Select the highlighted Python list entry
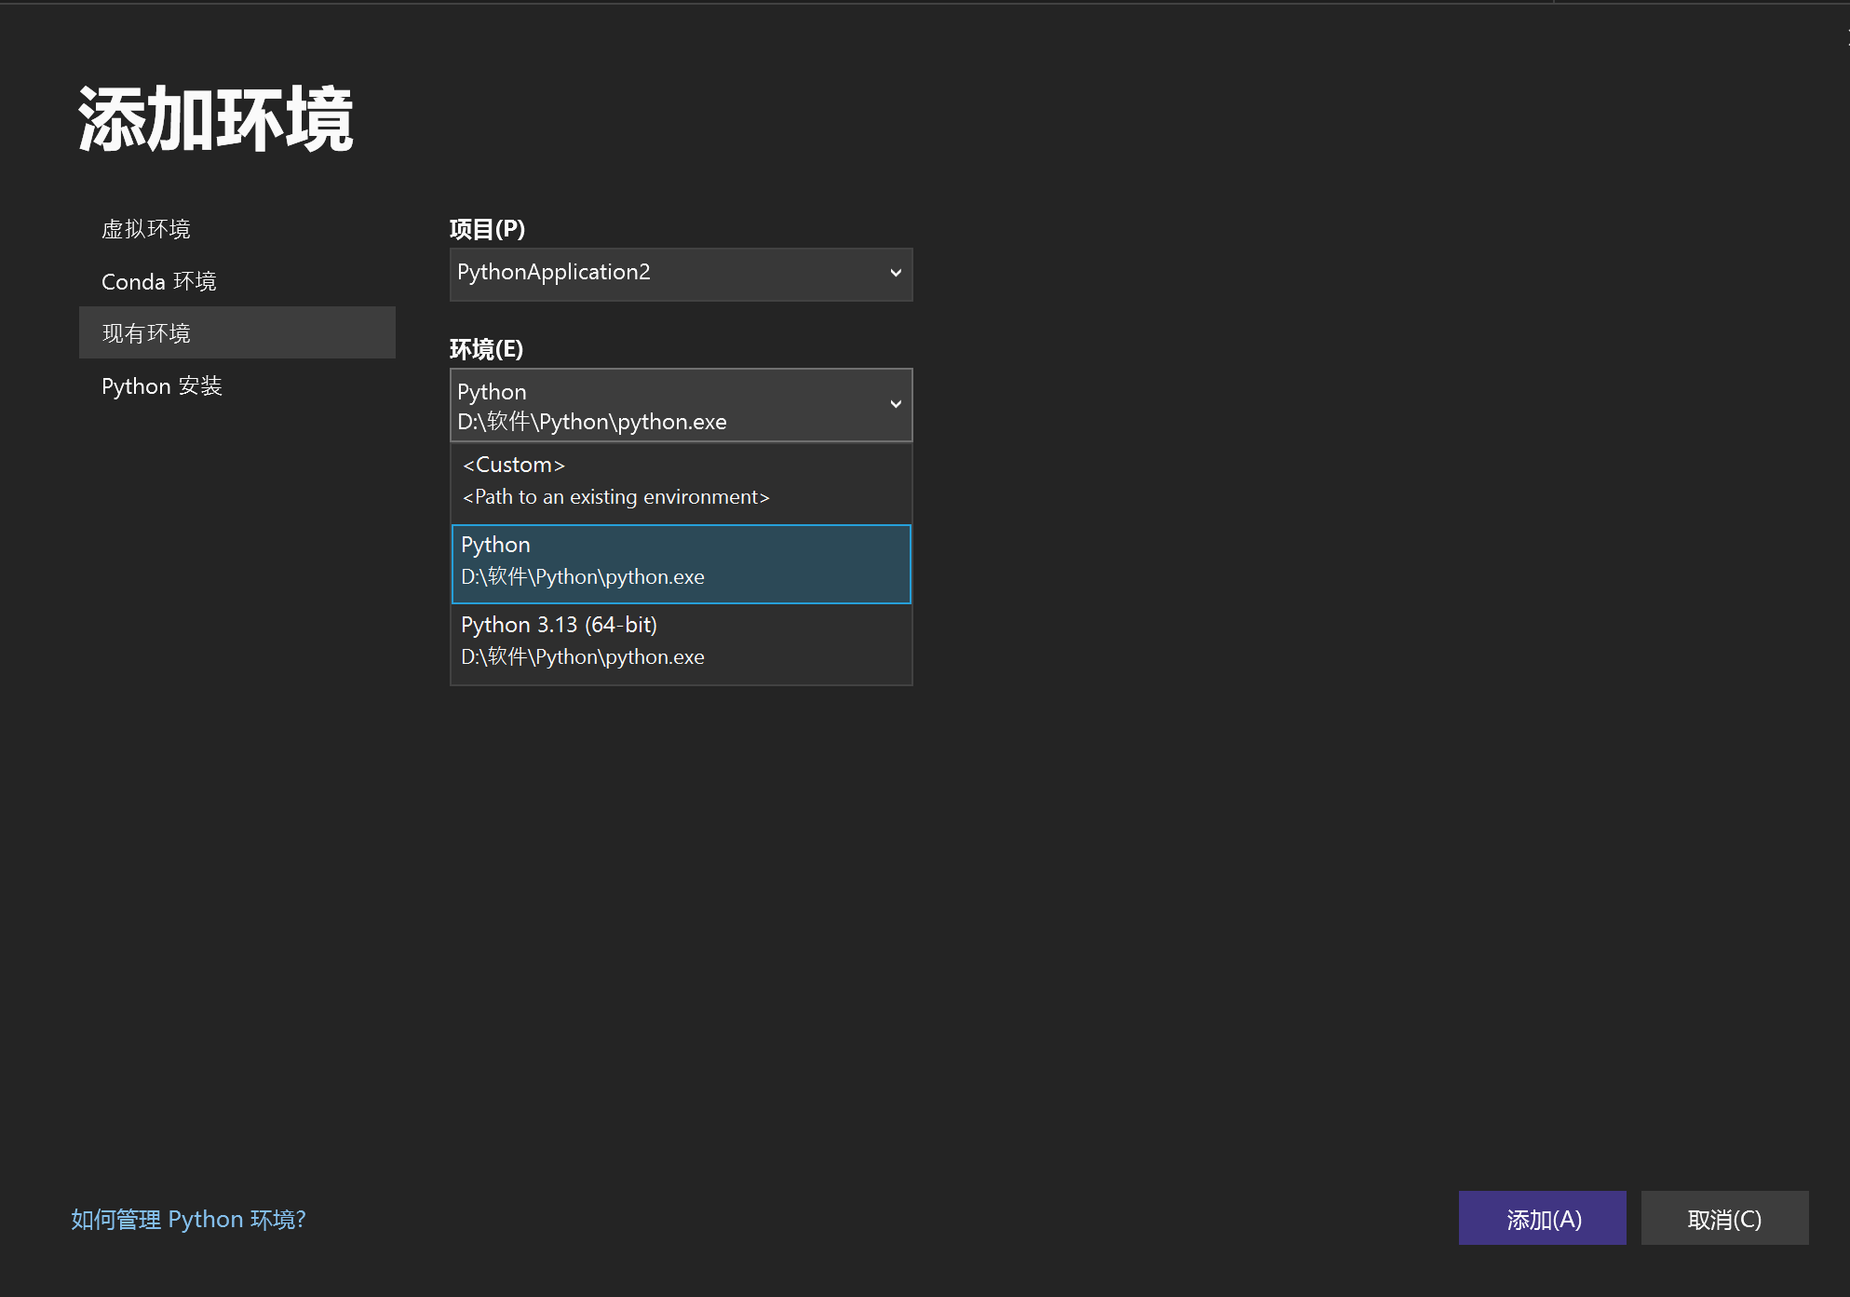 tap(681, 563)
